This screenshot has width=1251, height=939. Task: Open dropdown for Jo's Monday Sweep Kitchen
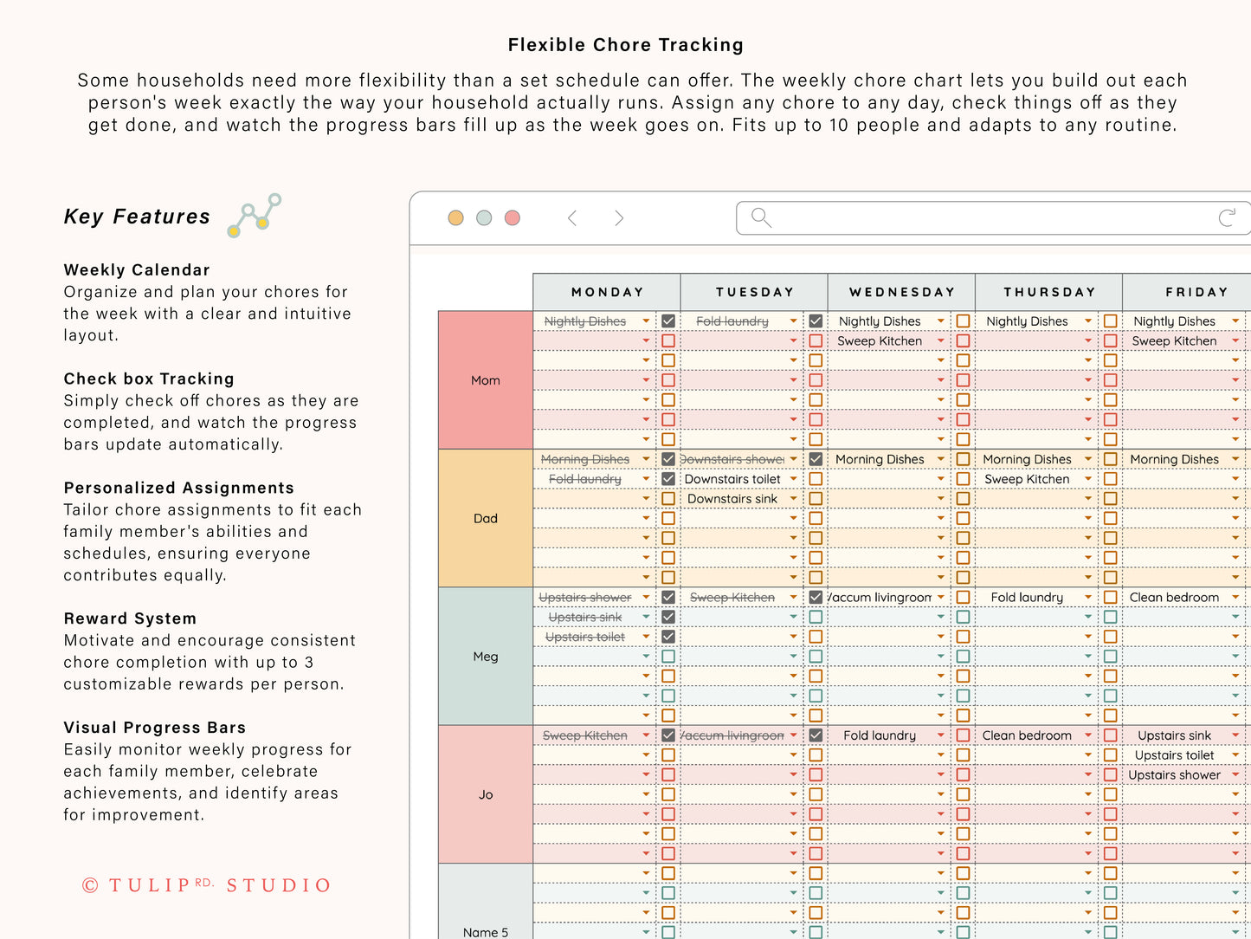(646, 735)
